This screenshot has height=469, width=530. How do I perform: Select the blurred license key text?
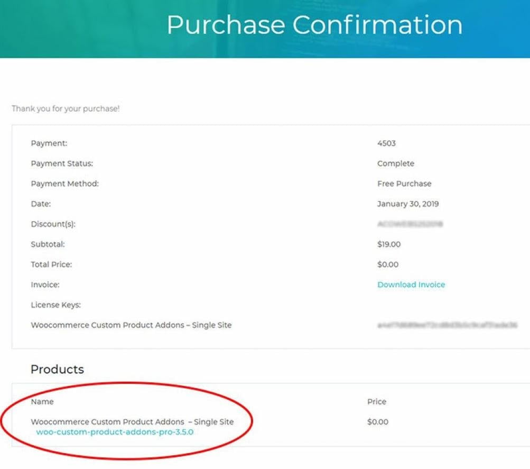[x=447, y=325]
